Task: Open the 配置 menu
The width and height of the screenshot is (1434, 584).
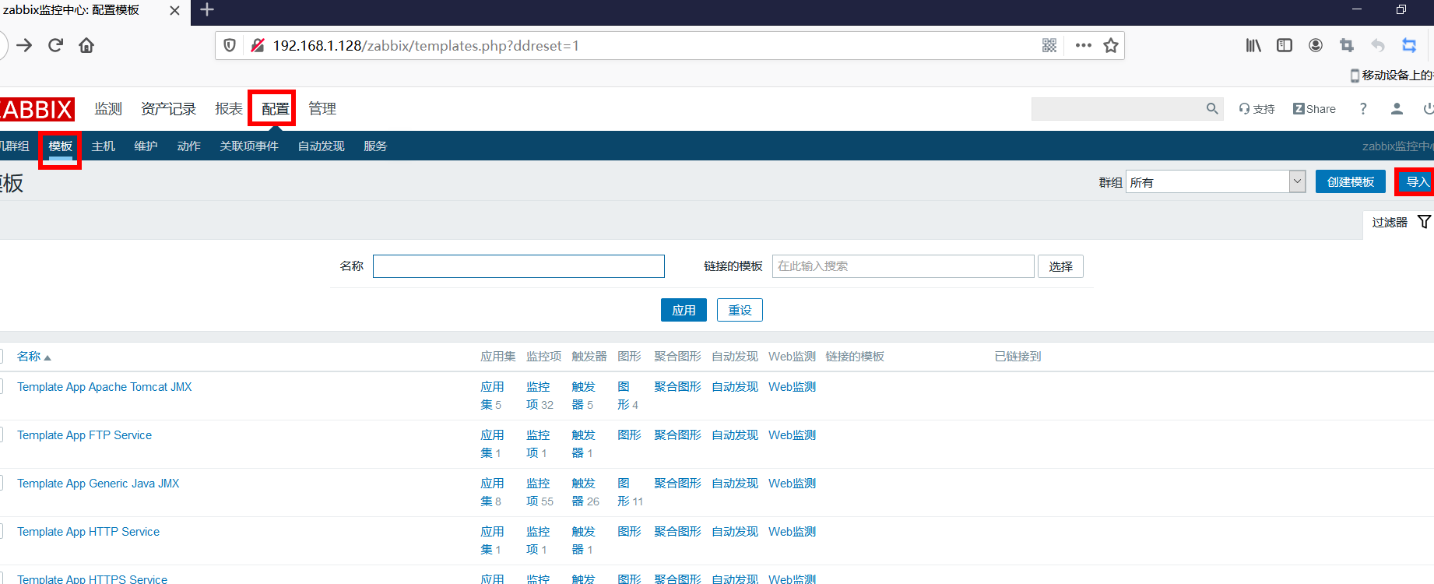Action: click(x=275, y=109)
